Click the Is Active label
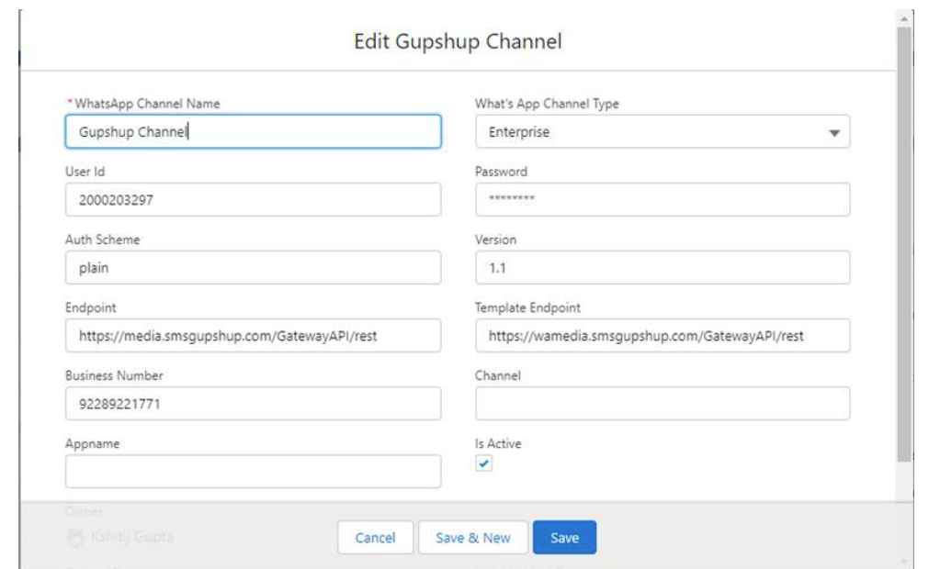Screen dimensions: 940x569 coord(498,444)
